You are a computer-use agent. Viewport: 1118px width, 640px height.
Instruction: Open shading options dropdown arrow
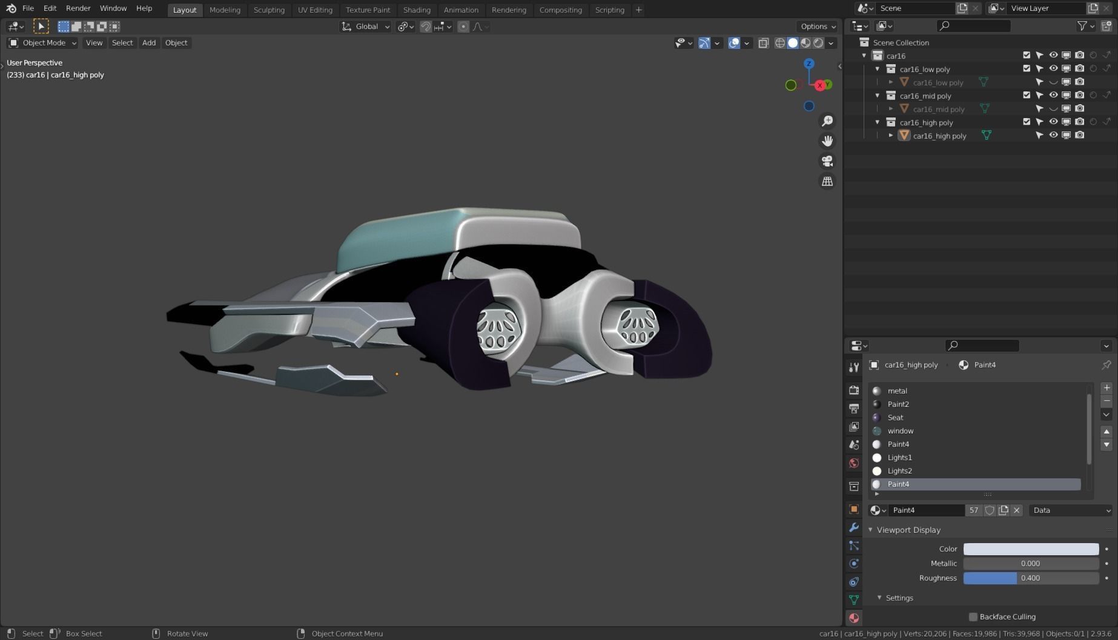coord(832,43)
